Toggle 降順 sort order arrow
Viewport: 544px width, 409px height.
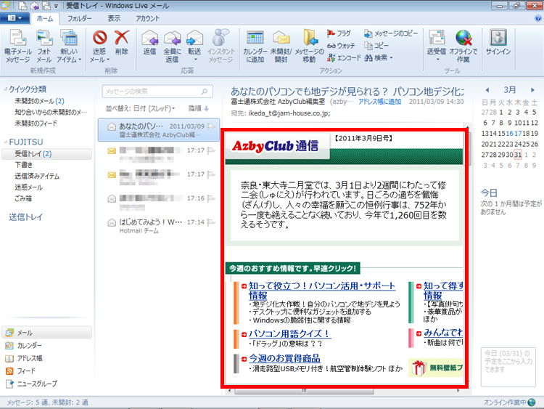point(207,109)
